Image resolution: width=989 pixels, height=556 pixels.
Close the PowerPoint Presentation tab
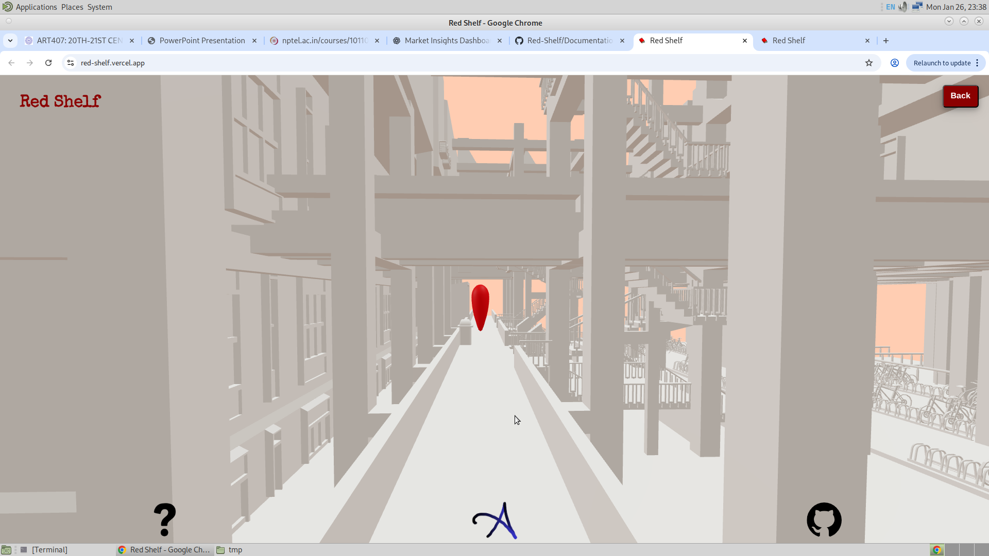254,41
